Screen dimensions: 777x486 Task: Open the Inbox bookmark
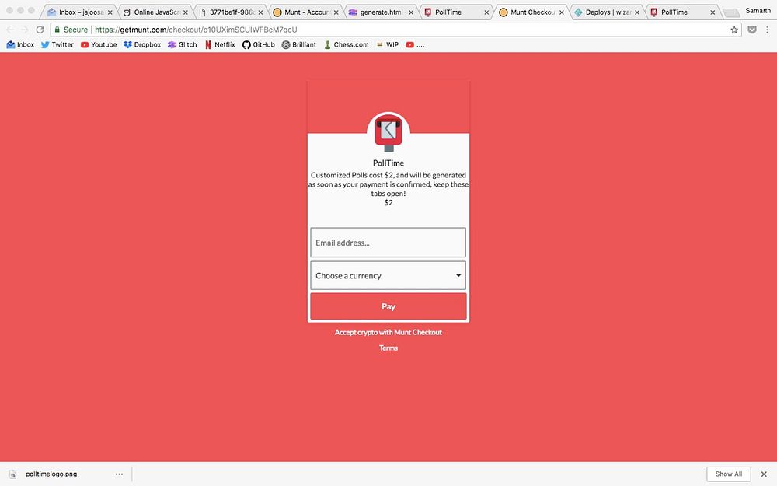[20, 44]
